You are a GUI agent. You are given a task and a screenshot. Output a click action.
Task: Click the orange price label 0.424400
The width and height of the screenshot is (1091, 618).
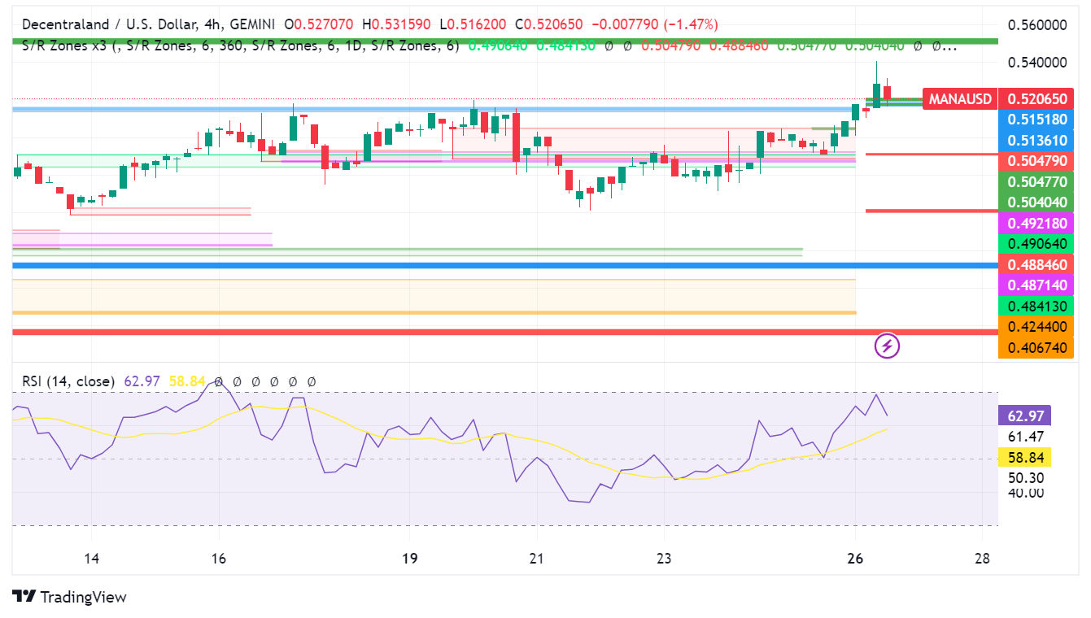point(1037,327)
